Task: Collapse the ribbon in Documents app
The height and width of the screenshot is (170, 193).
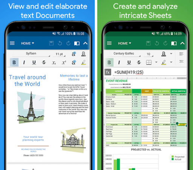Action: coord(85,43)
